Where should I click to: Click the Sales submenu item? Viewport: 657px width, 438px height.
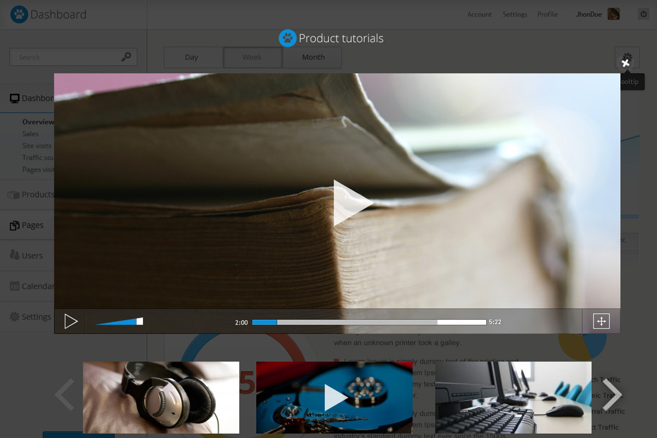coord(31,134)
